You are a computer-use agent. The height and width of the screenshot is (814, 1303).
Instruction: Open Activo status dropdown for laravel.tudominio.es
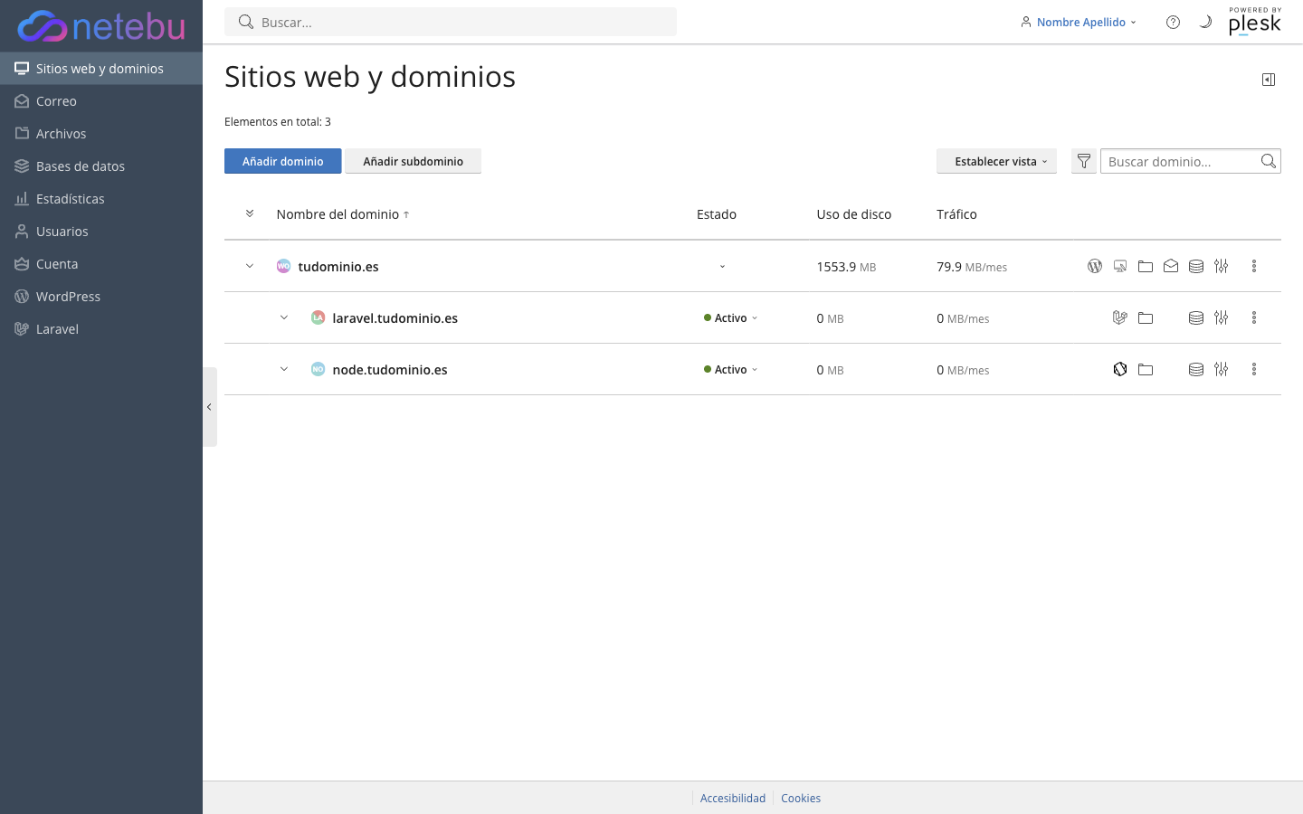(x=731, y=318)
